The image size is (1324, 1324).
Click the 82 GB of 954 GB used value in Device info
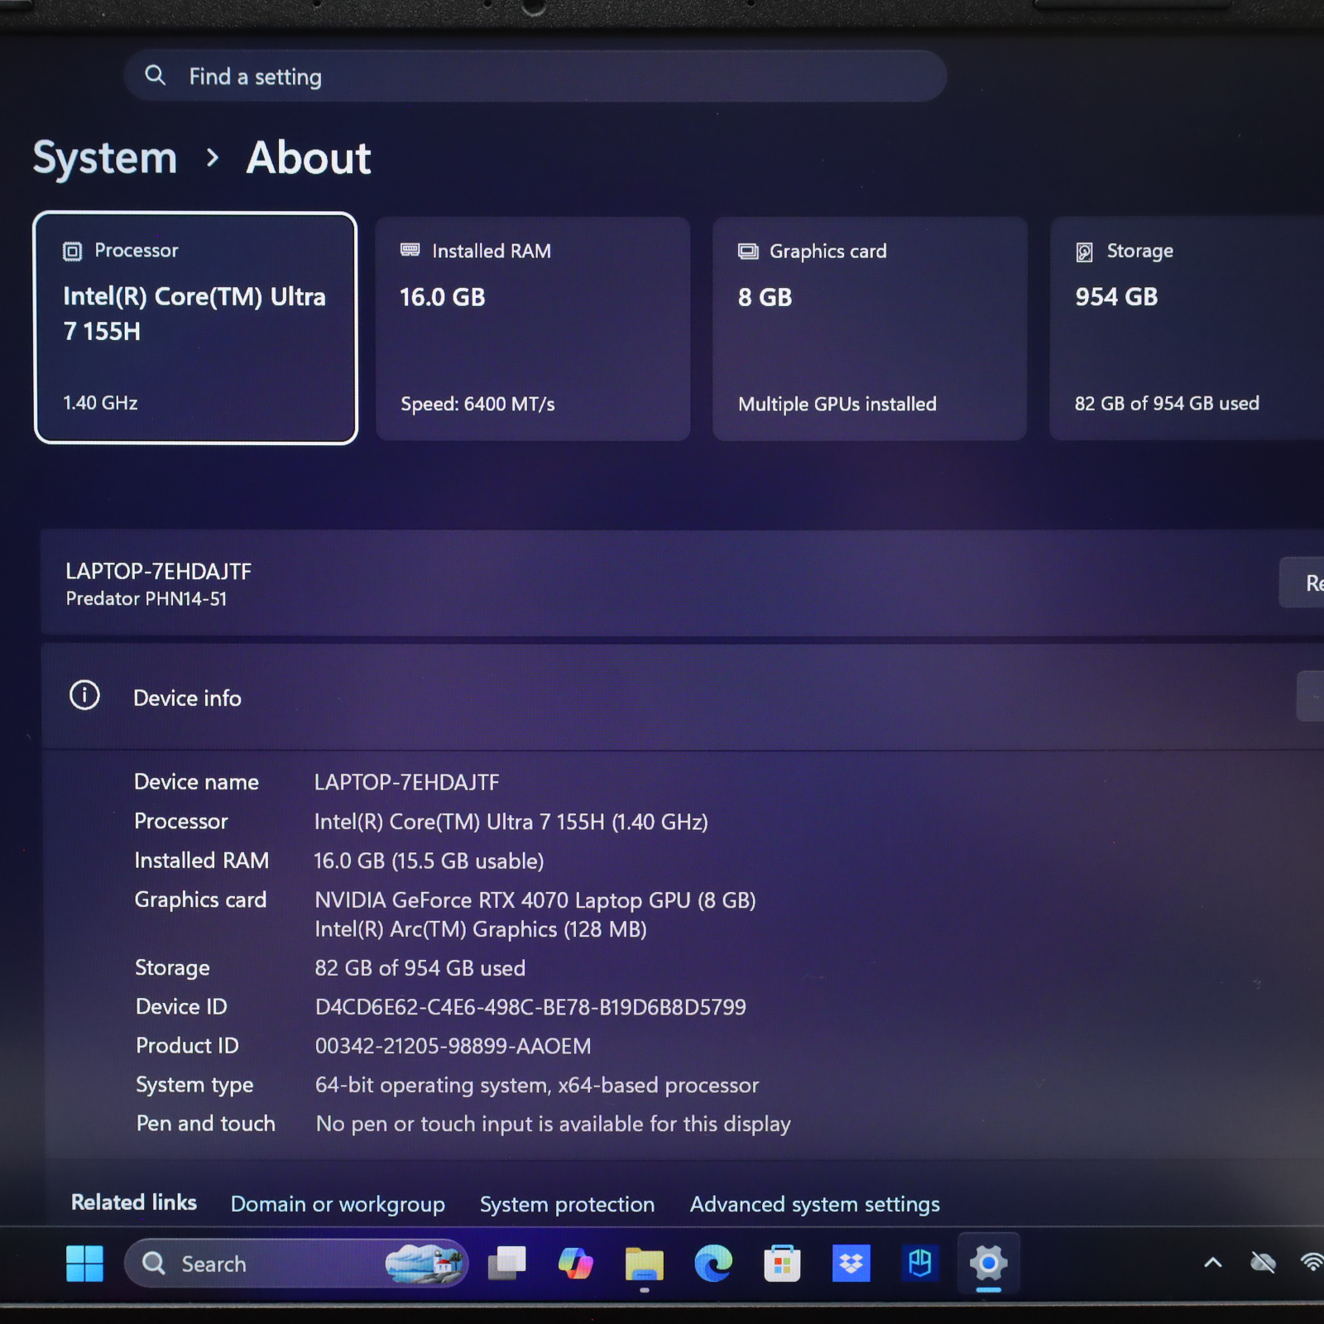pos(420,968)
